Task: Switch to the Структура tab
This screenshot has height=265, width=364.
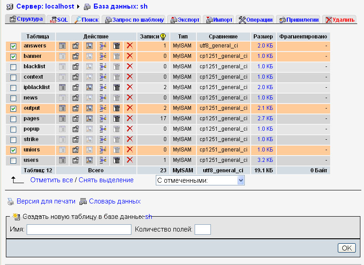Action: (26, 19)
